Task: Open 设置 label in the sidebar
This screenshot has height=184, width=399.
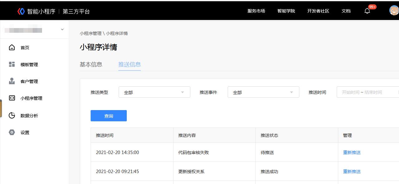Action: (25, 133)
